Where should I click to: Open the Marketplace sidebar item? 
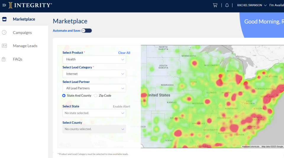click(24, 19)
